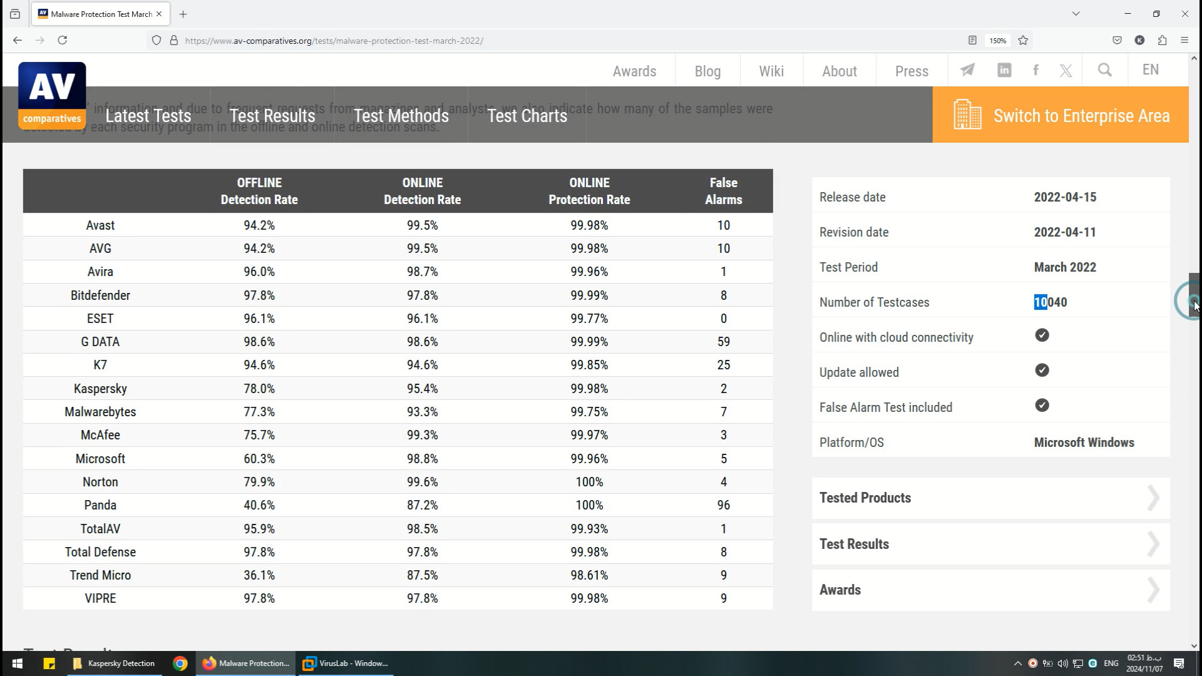The image size is (1202, 676).
Task: Click the browser forward arrow
Action: (x=40, y=40)
